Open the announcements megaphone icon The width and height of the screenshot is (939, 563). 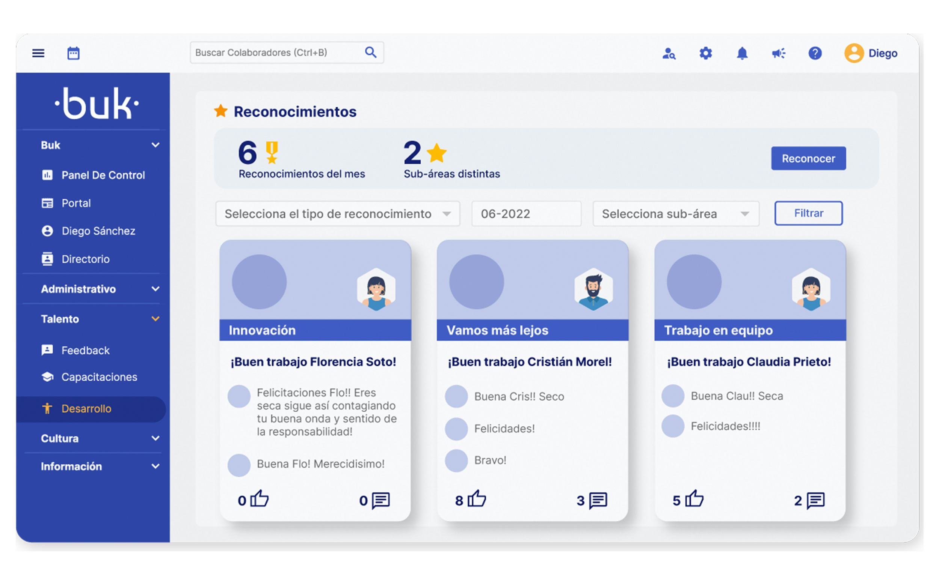coord(779,54)
